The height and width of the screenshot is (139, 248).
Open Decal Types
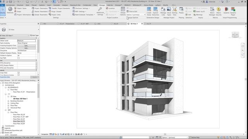coord(169,11)
